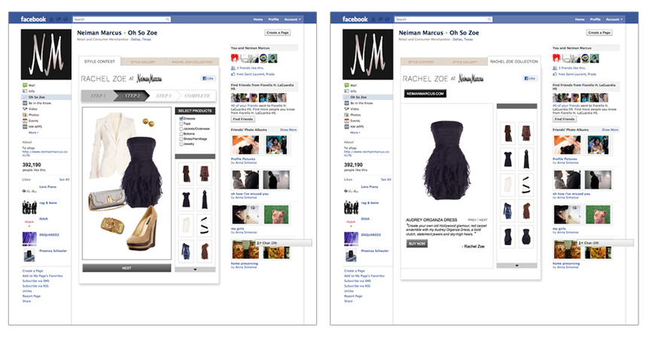The height and width of the screenshot is (349, 649).
Task: Check the Bottoms checkbox under Select Products
Action: pos(181,134)
